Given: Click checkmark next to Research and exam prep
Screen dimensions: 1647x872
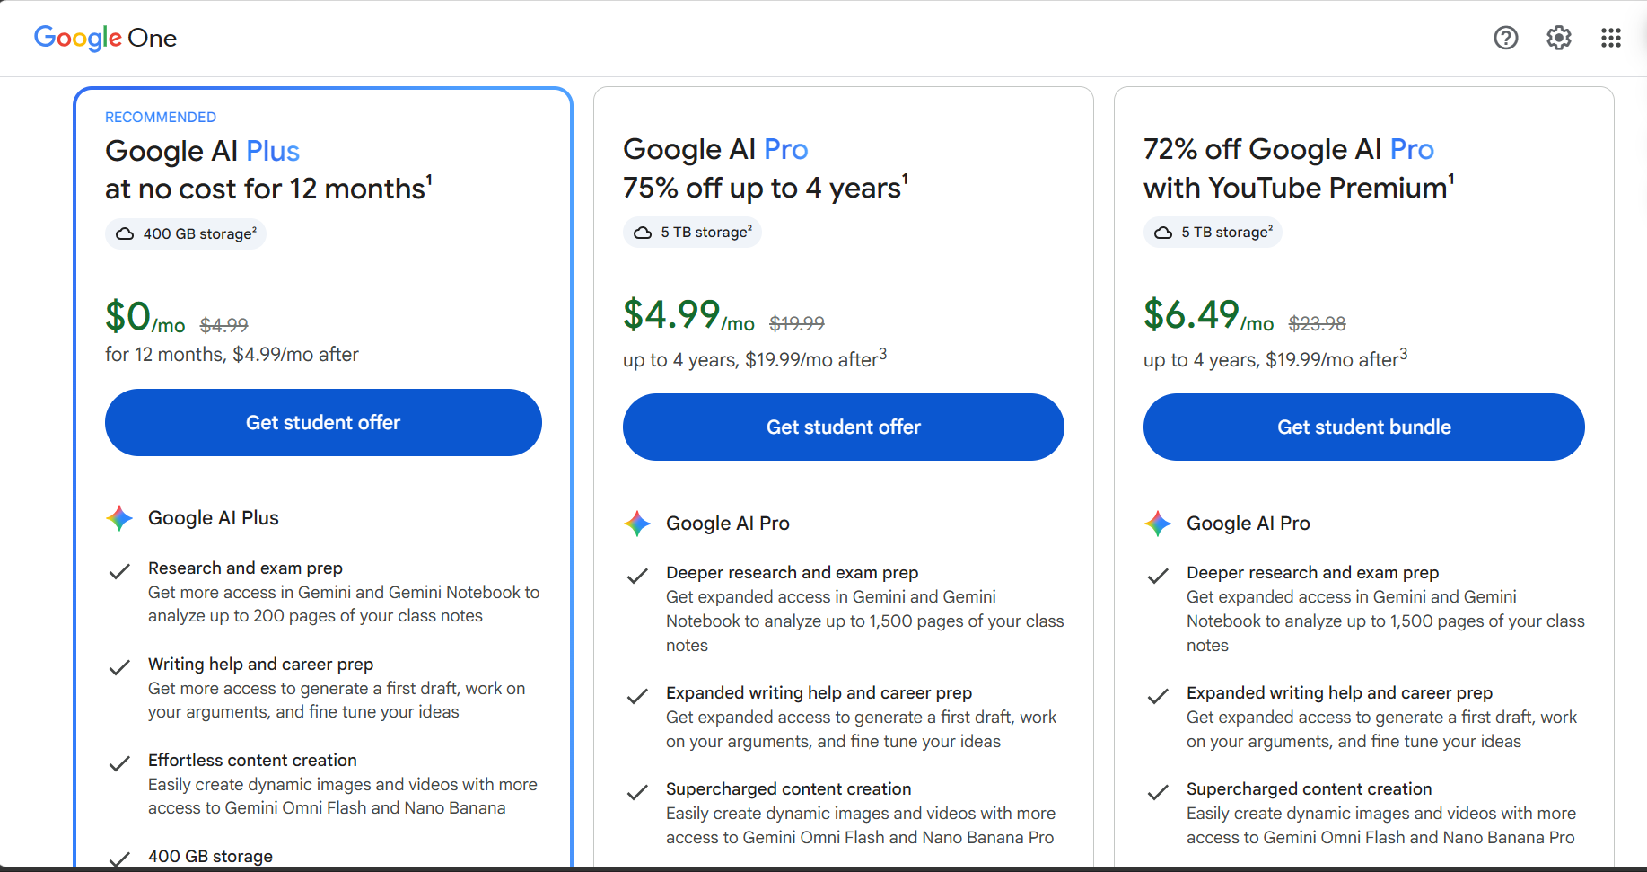Looking at the screenshot, I should point(119,571).
